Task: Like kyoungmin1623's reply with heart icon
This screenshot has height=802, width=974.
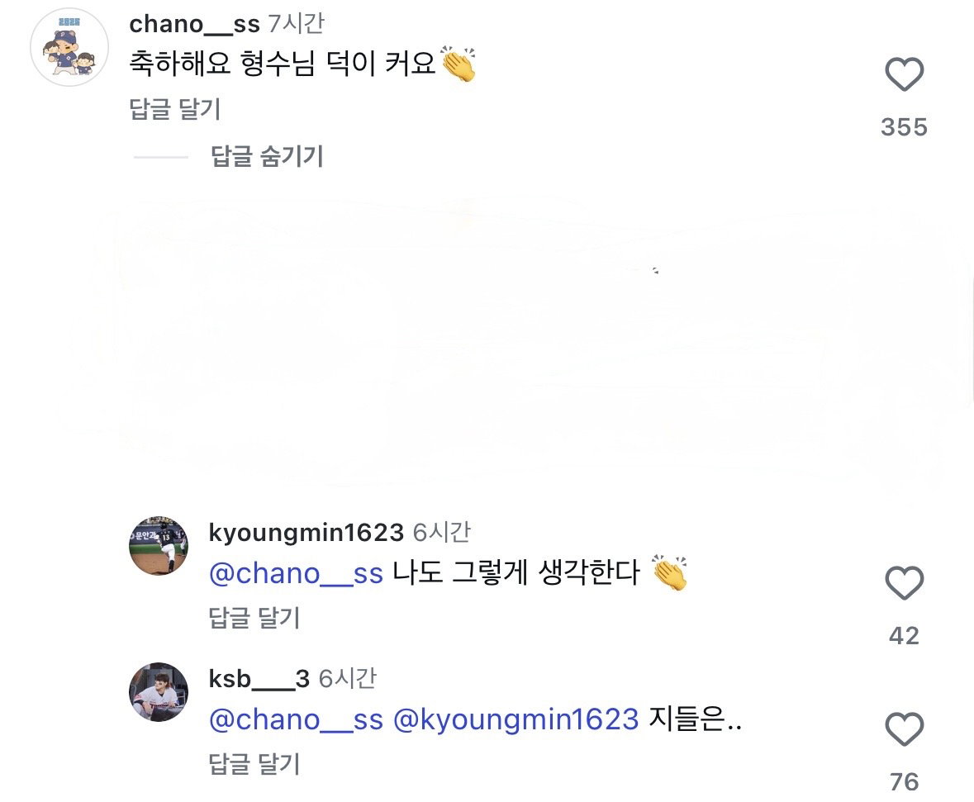Action: coord(904,582)
